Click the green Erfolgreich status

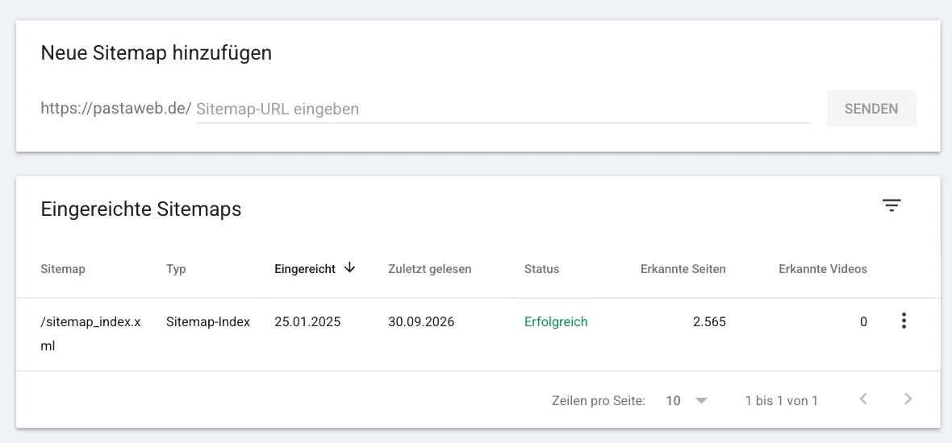[556, 322]
